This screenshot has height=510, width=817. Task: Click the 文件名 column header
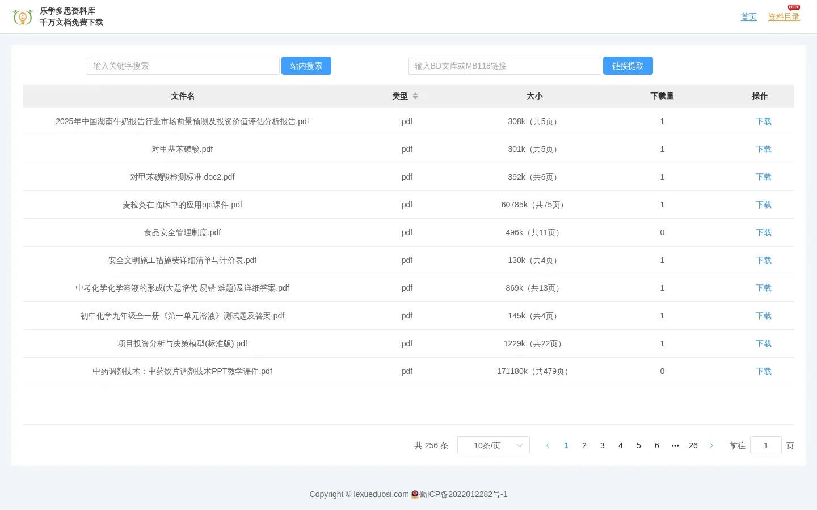tap(183, 96)
